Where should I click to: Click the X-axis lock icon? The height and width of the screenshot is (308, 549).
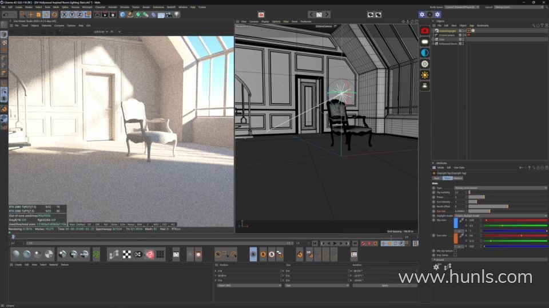pyautogui.click(x=64, y=14)
